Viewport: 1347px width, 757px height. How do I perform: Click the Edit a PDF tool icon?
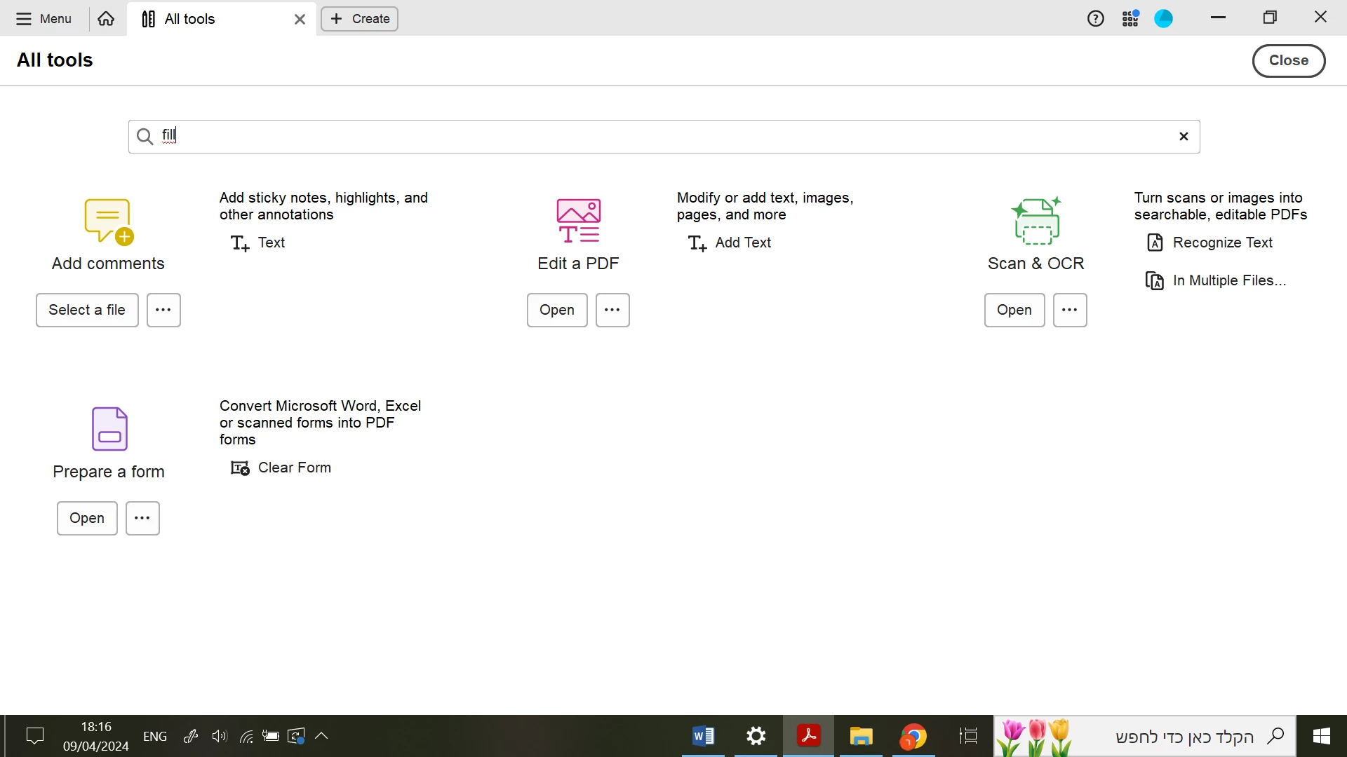click(579, 222)
